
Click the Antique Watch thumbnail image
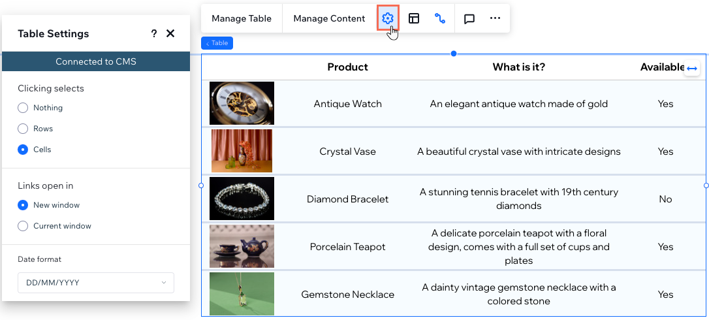point(242,103)
